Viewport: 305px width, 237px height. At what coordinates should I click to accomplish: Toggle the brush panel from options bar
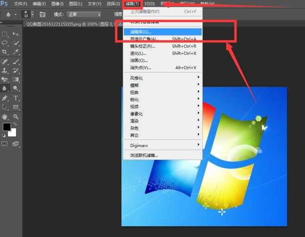pyautogui.click(x=43, y=15)
